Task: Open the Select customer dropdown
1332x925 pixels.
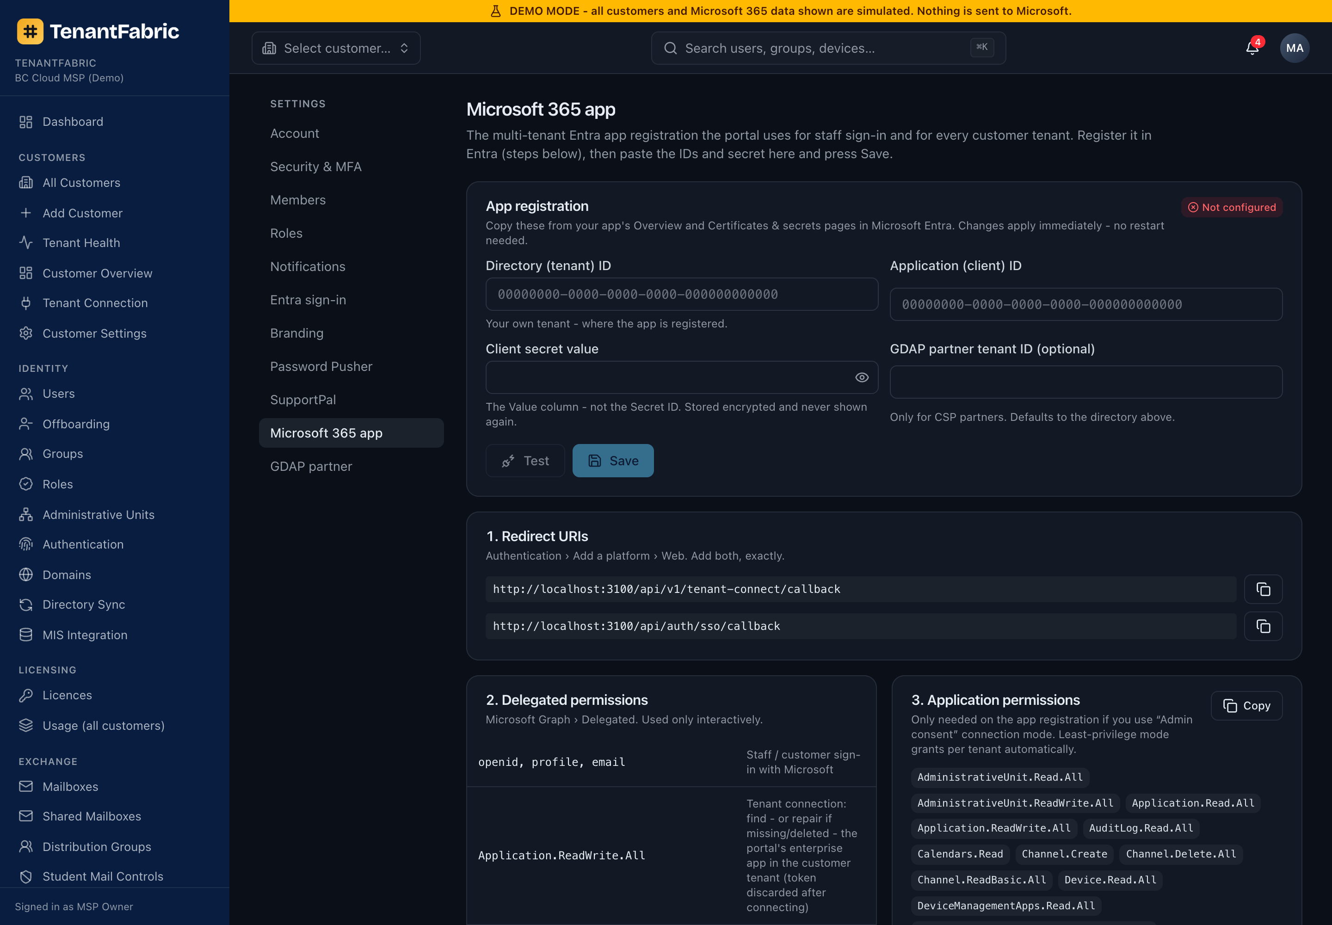Action: (336, 48)
